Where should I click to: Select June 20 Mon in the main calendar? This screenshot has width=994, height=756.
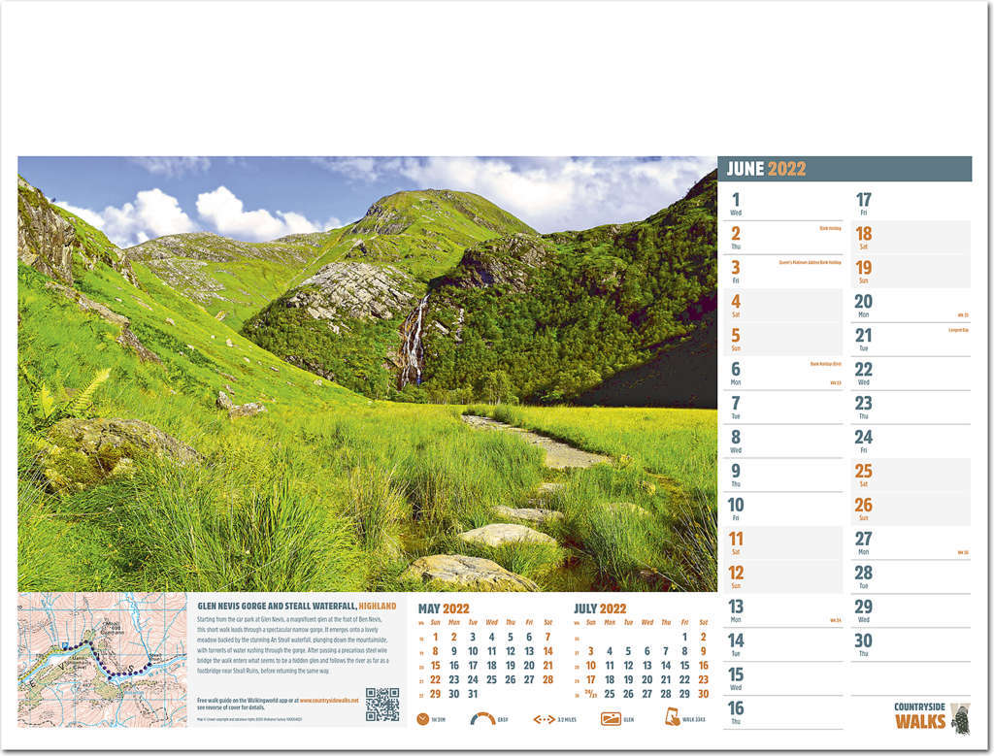tap(911, 306)
